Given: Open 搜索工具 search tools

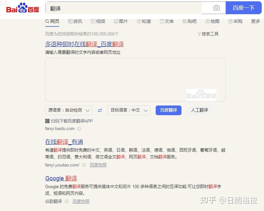Looking at the screenshot, I should (x=210, y=34).
